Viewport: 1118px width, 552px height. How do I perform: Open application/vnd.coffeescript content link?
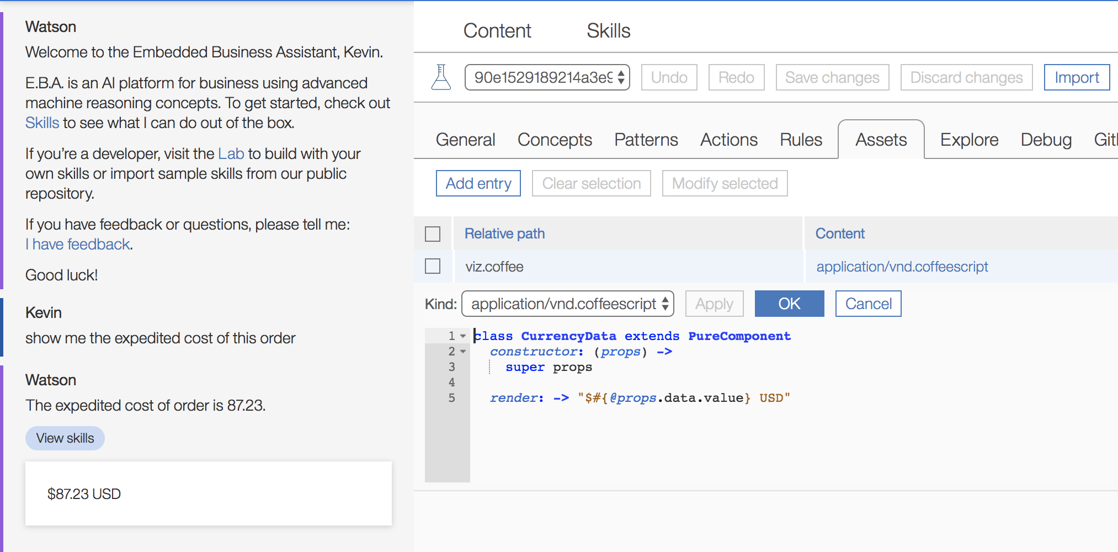[902, 267]
